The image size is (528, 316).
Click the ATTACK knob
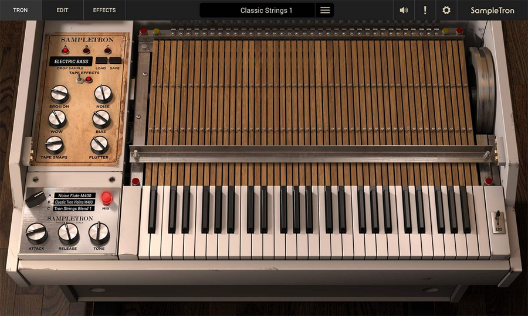(x=36, y=233)
